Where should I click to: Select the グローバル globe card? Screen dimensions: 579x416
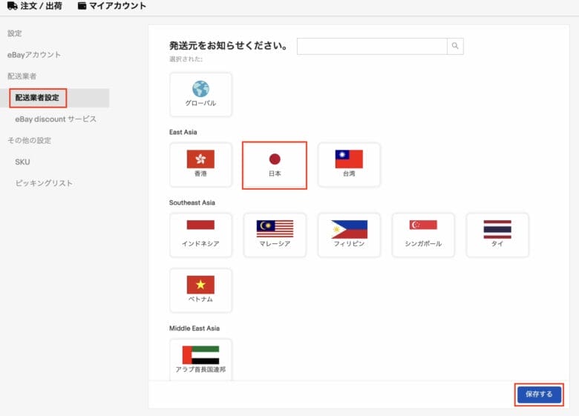200,94
